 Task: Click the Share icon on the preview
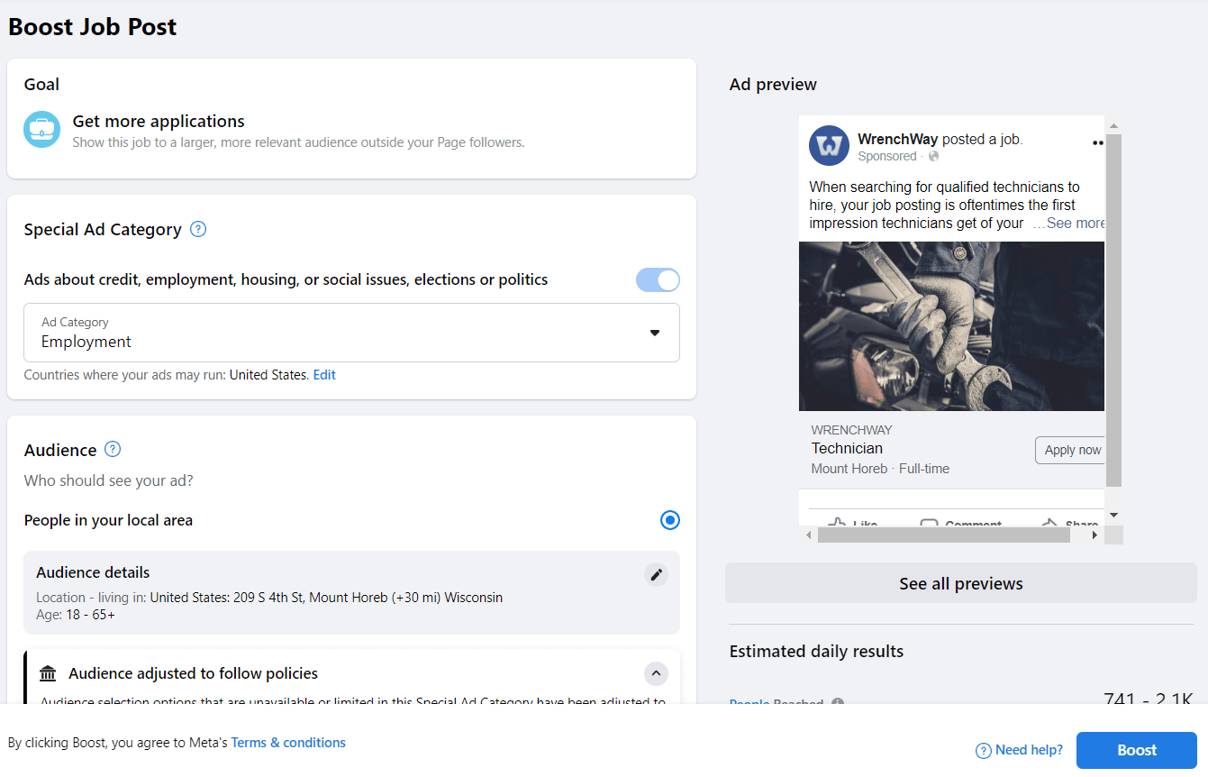pyautogui.click(x=1051, y=522)
